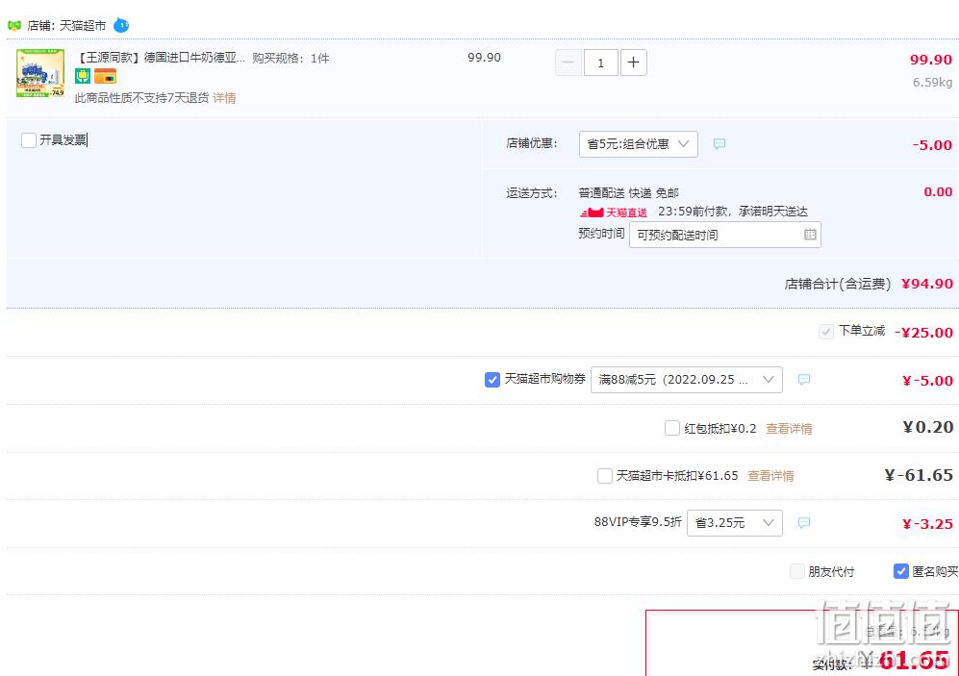
Task: Open the comment icon beside the 满88减5元 coupon dropdown
Action: click(803, 380)
